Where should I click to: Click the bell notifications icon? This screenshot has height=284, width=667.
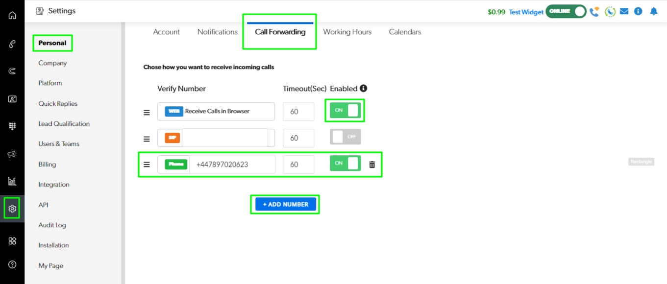[x=653, y=11]
